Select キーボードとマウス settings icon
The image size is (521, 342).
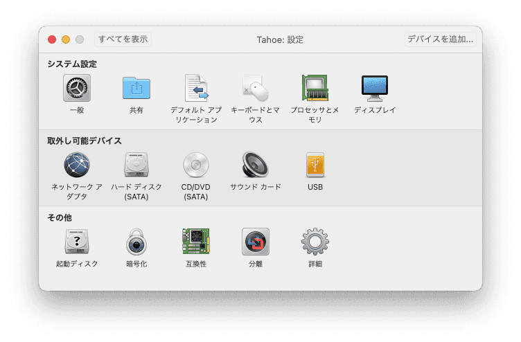[256, 88]
